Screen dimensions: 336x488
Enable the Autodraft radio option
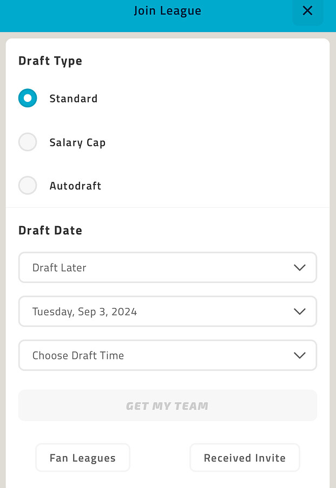click(28, 185)
